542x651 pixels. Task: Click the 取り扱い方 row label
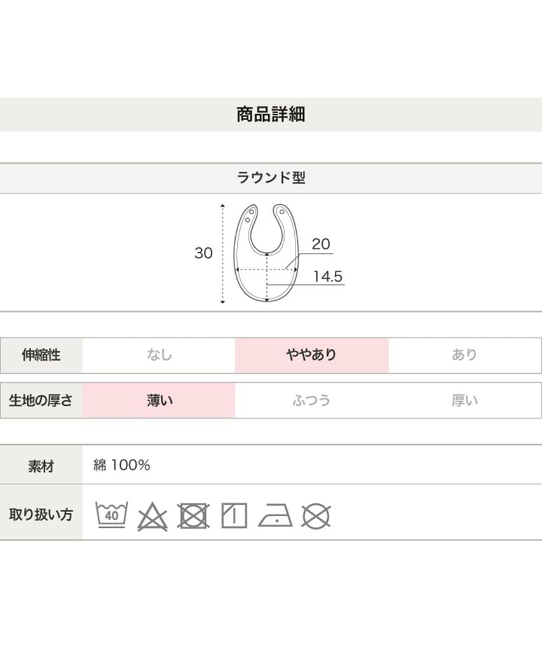tap(41, 514)
